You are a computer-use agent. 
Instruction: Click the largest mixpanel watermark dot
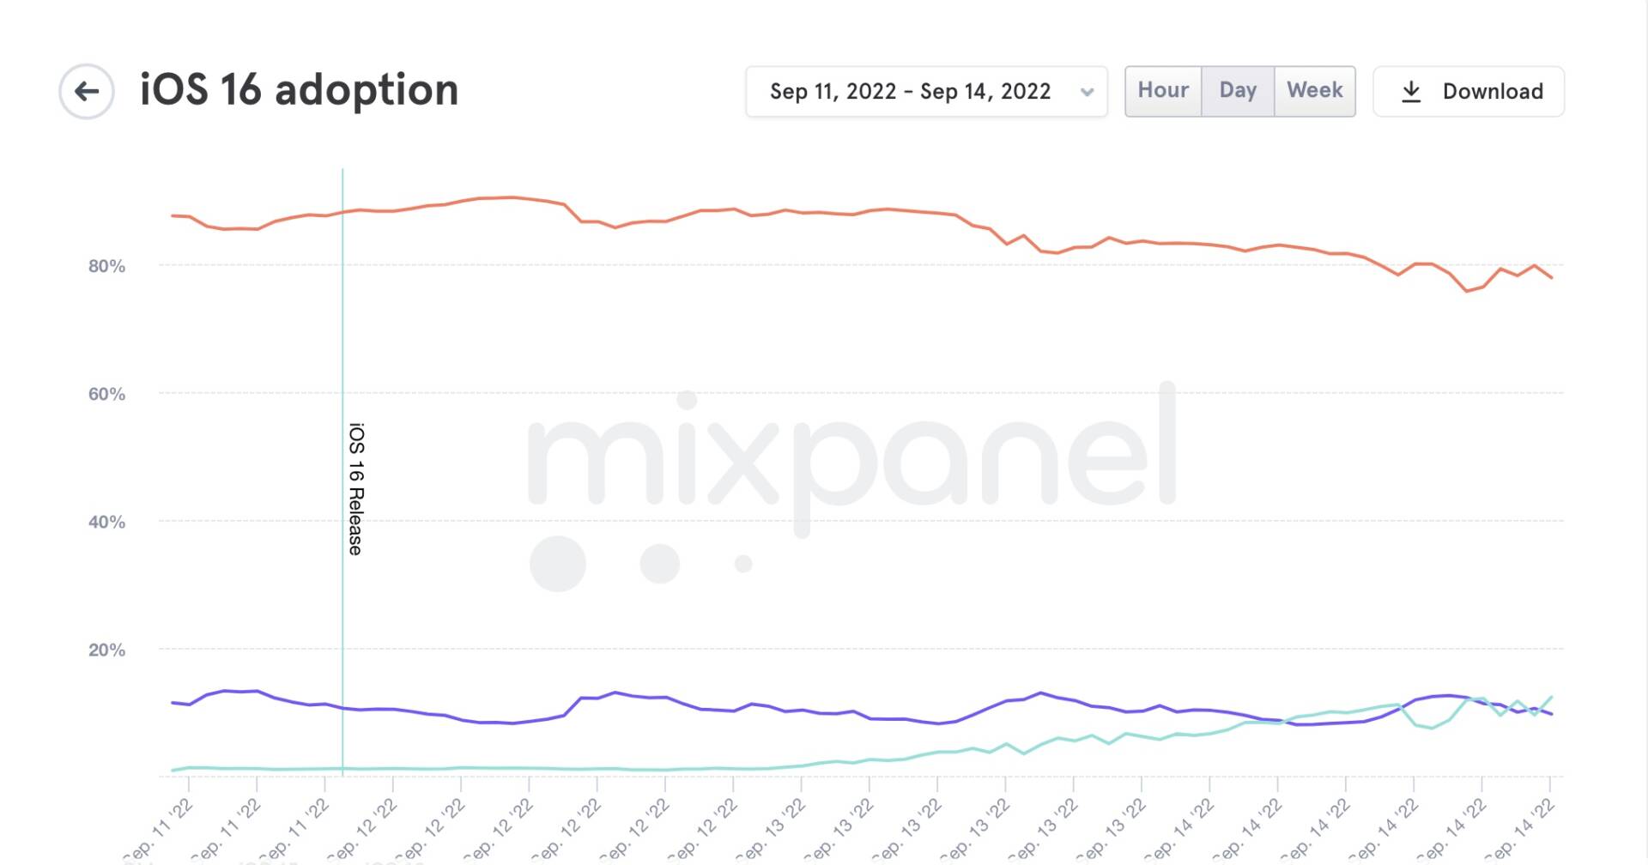558,564
